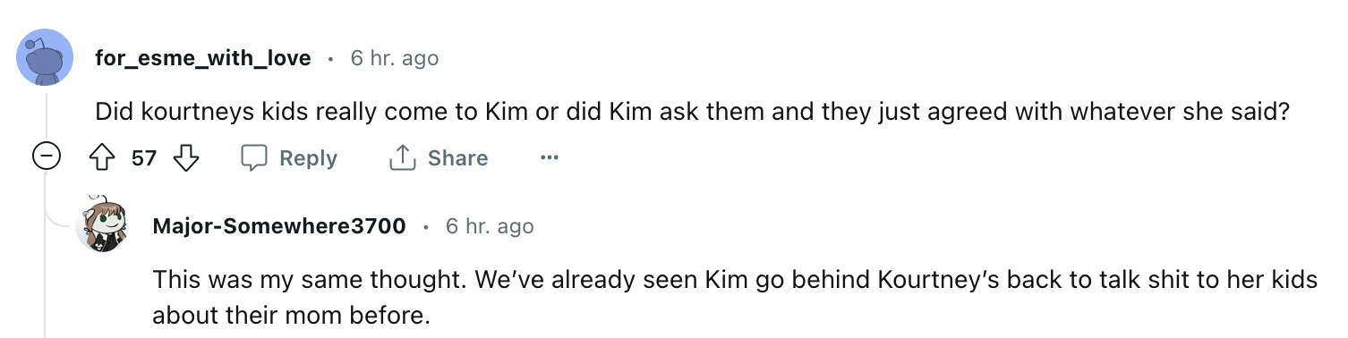The height and width of the screenshot is (338, 1348).
Task: Open Major-Somewhere3700's avatar image
Action: pyautogui.click(x=102, y=224)
